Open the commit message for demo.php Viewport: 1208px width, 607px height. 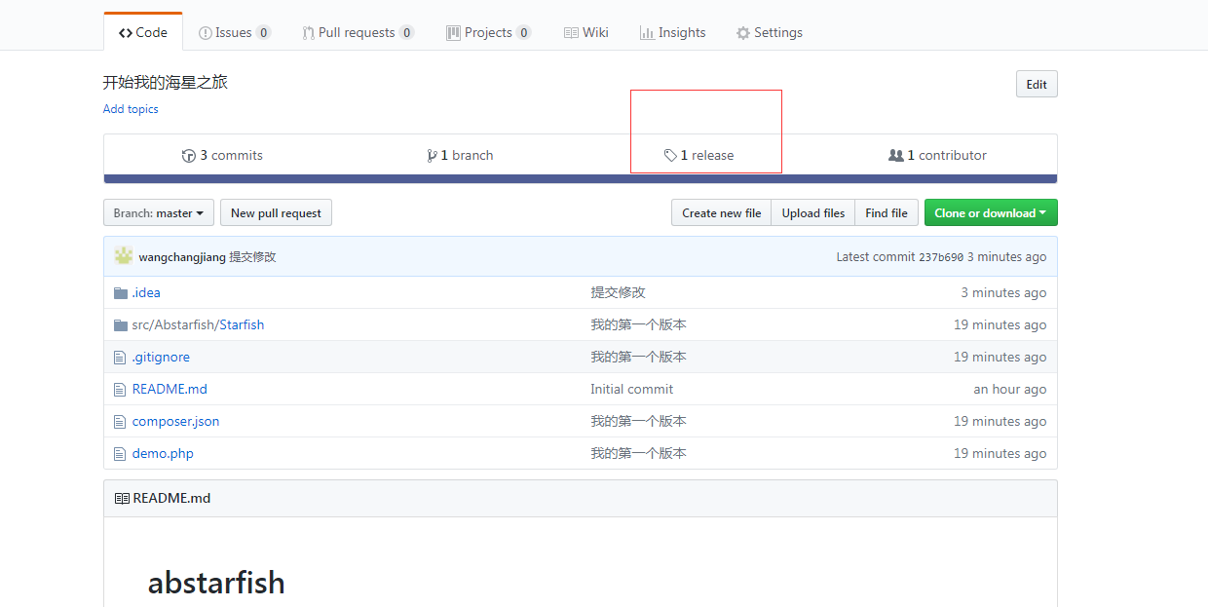pyautogui.click(x=638, y=453)
